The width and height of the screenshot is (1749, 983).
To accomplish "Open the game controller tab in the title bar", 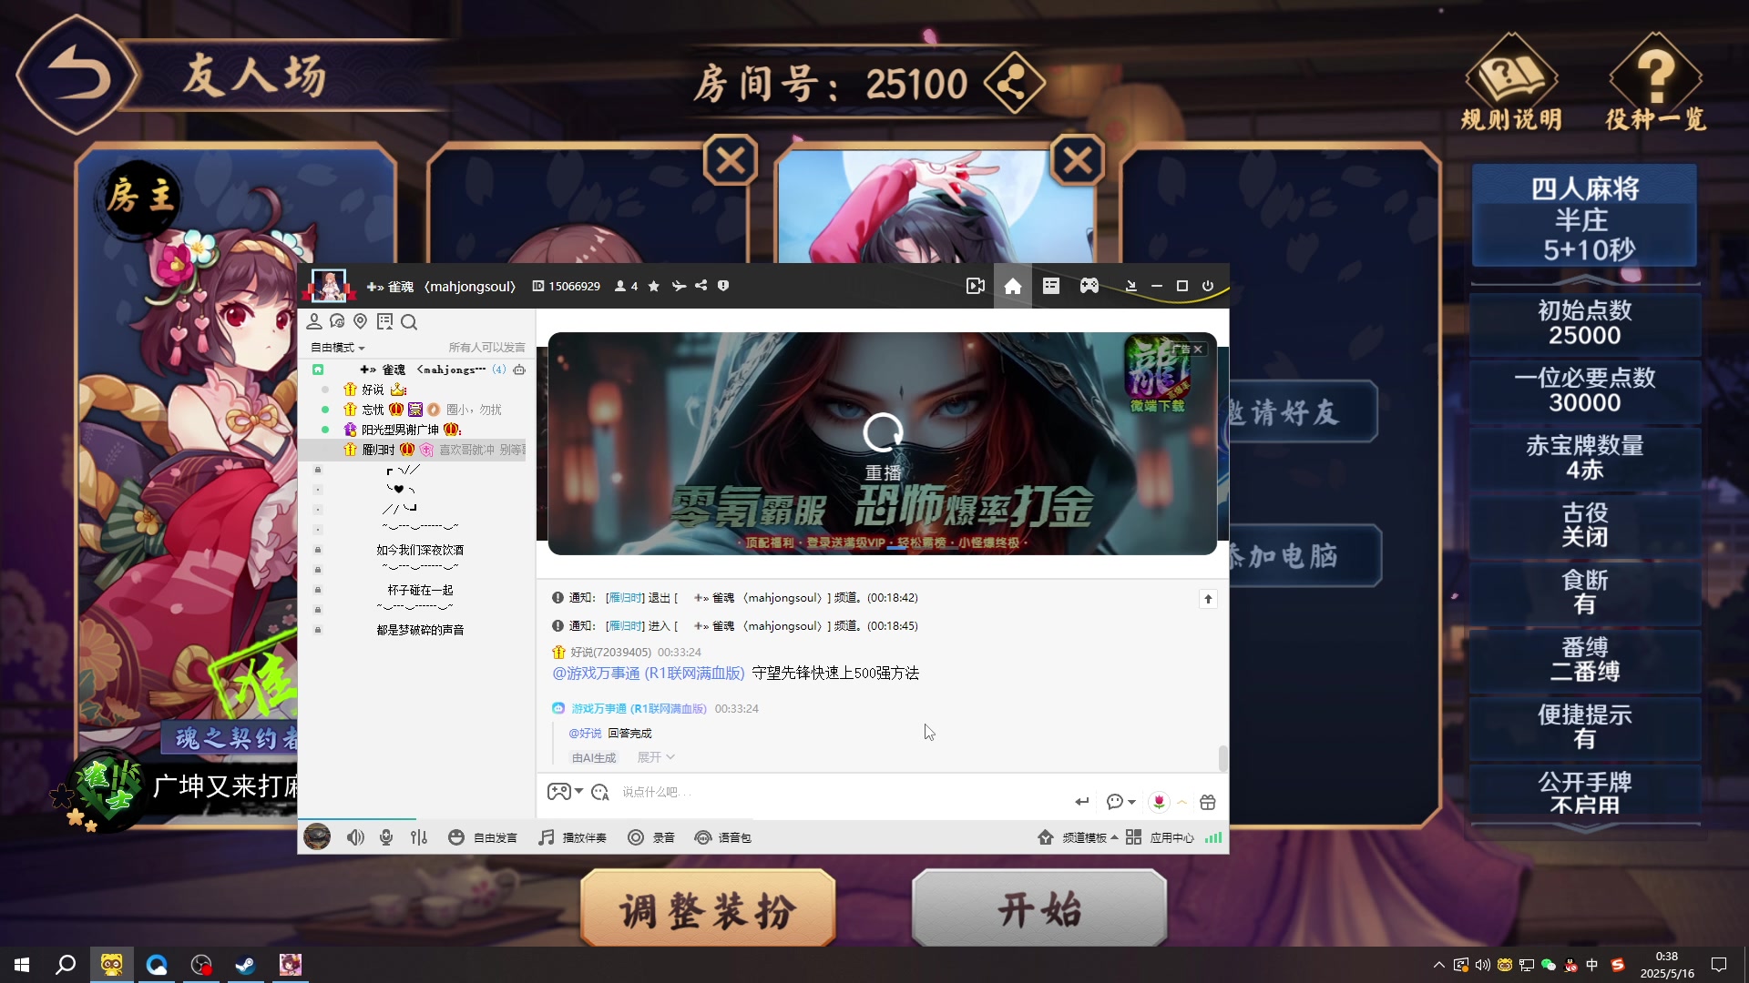I will 1089,286.
